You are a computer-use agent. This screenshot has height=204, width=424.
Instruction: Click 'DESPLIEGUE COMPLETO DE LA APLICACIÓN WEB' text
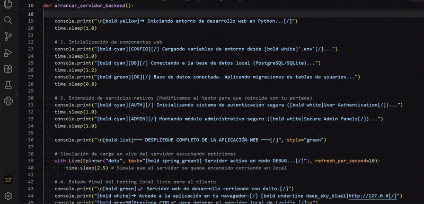click(202, 140)
